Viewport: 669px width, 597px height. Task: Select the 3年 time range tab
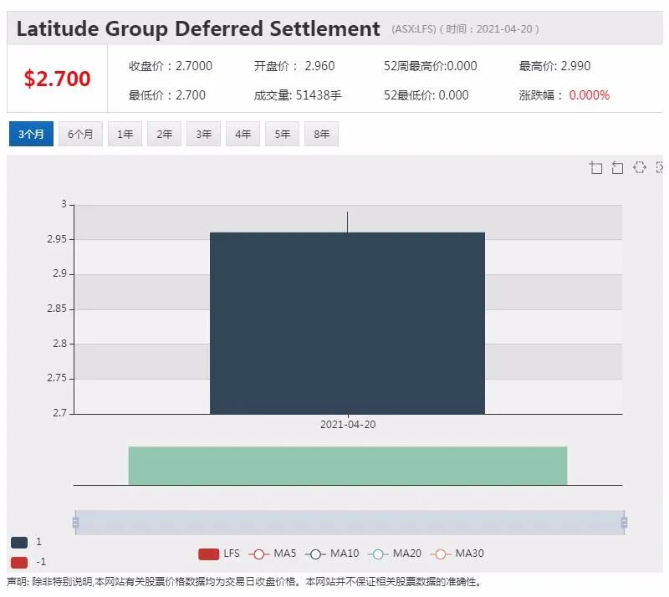203,134
